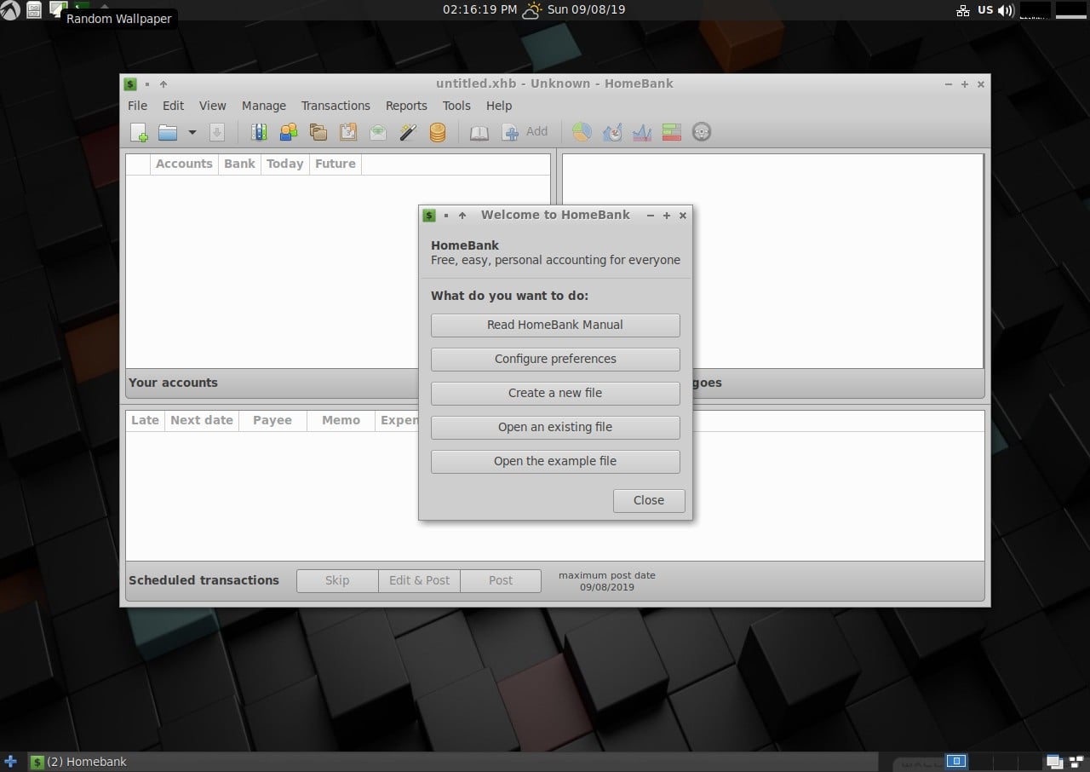Click Configure preferences button
This screenshot has height=772, width=1090.
(x=555, y=359)
